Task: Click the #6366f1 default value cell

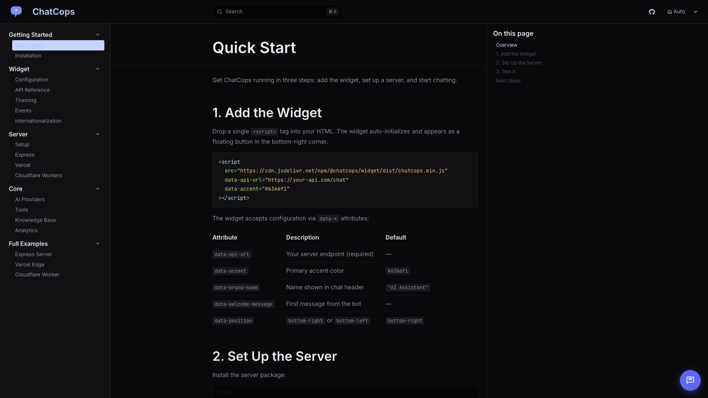Action: [x=398, y=271]
